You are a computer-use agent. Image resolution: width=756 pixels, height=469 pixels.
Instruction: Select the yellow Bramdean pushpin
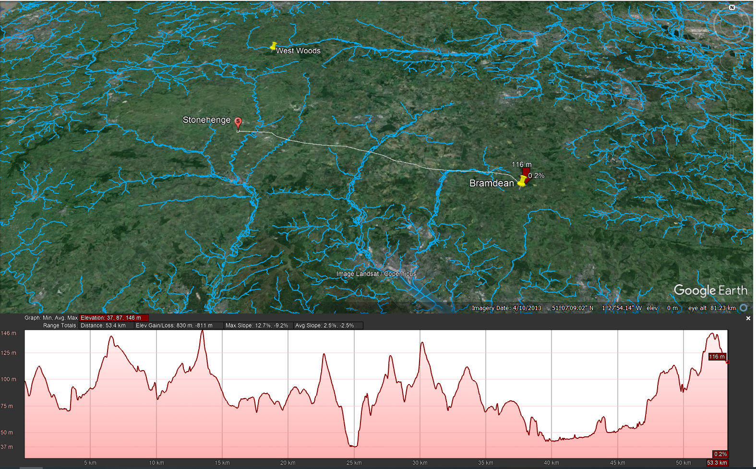coord(522,181)
